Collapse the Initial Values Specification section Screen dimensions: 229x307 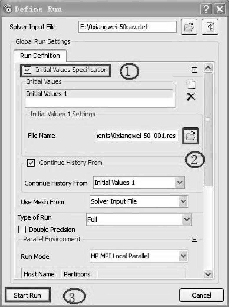coord(194,70)
